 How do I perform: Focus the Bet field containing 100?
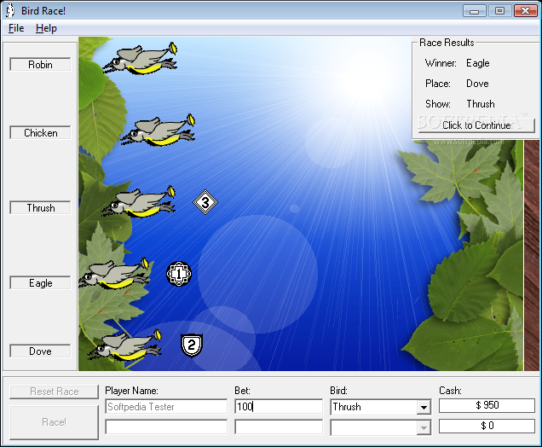pos(279,407)
